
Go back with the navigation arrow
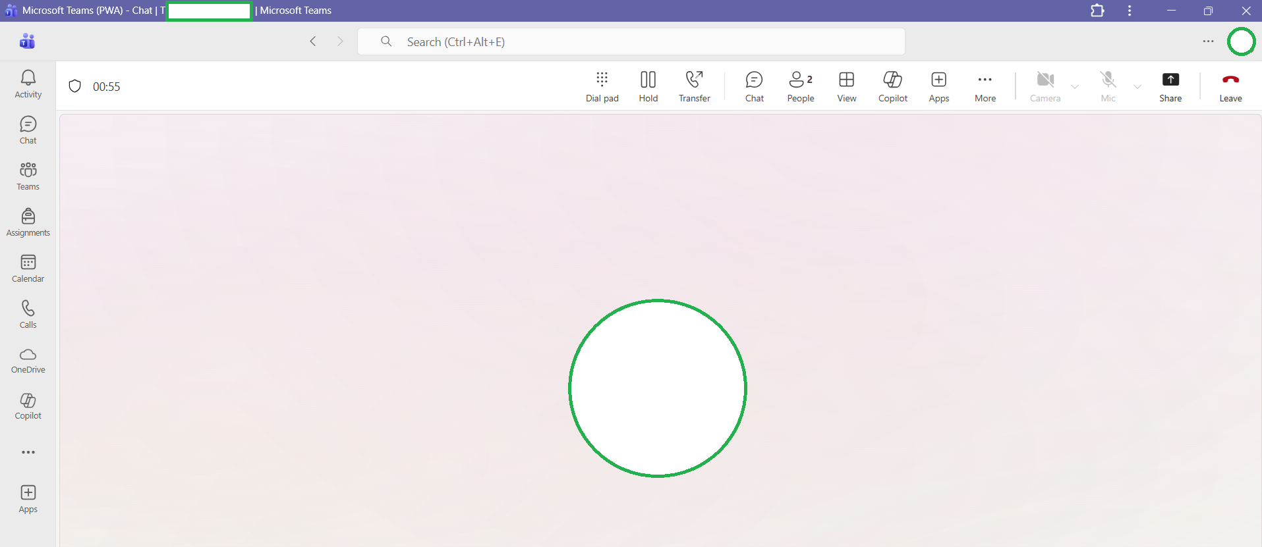pyautogui.click(x=313, y=41)
